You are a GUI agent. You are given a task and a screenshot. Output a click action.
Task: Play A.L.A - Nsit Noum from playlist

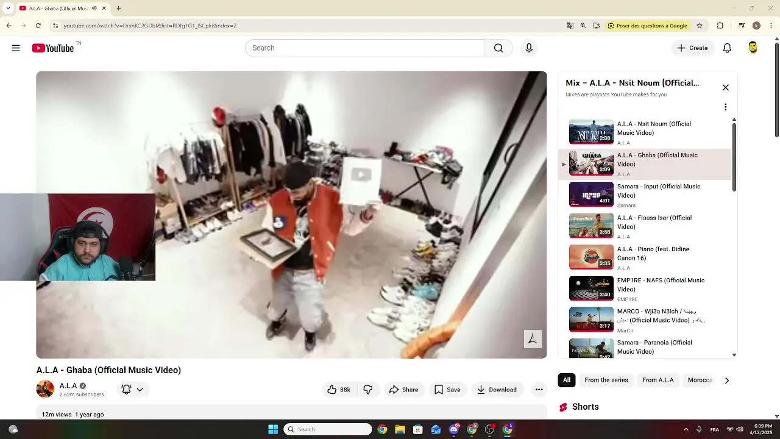645,133
